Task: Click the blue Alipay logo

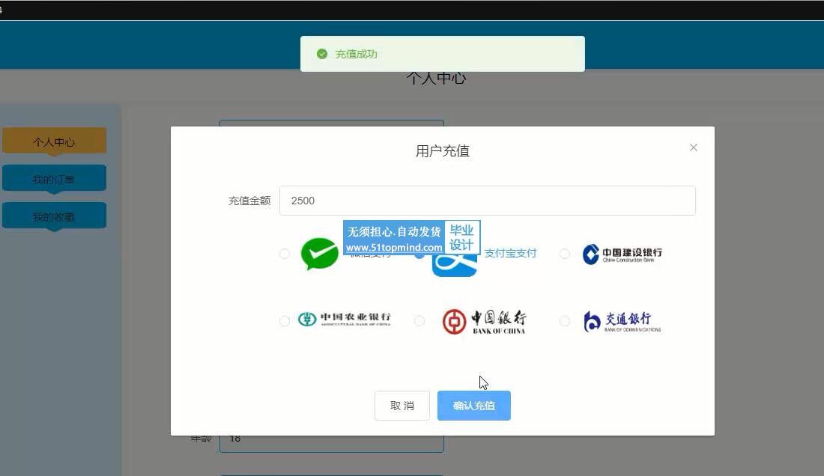Action: click(454, 265)
